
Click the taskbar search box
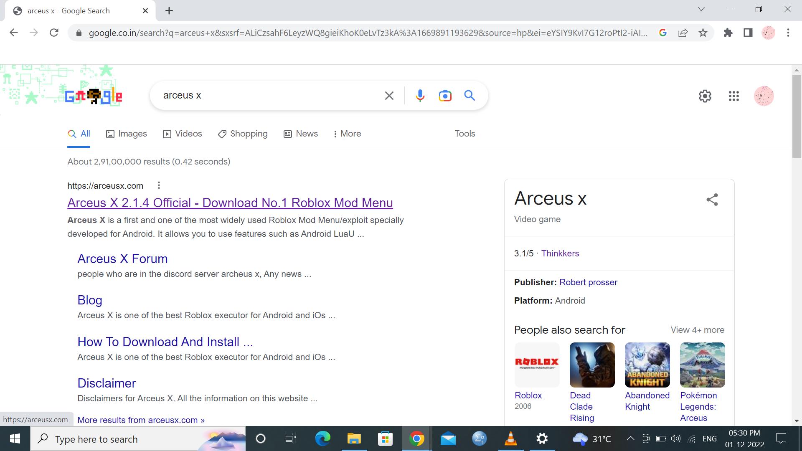(138, 439)
